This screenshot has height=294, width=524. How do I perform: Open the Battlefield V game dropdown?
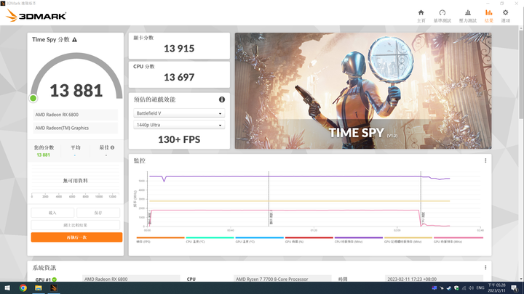[x=179, y=113]
